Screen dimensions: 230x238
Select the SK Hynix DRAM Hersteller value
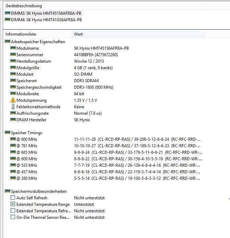click(x=82, y=120)
